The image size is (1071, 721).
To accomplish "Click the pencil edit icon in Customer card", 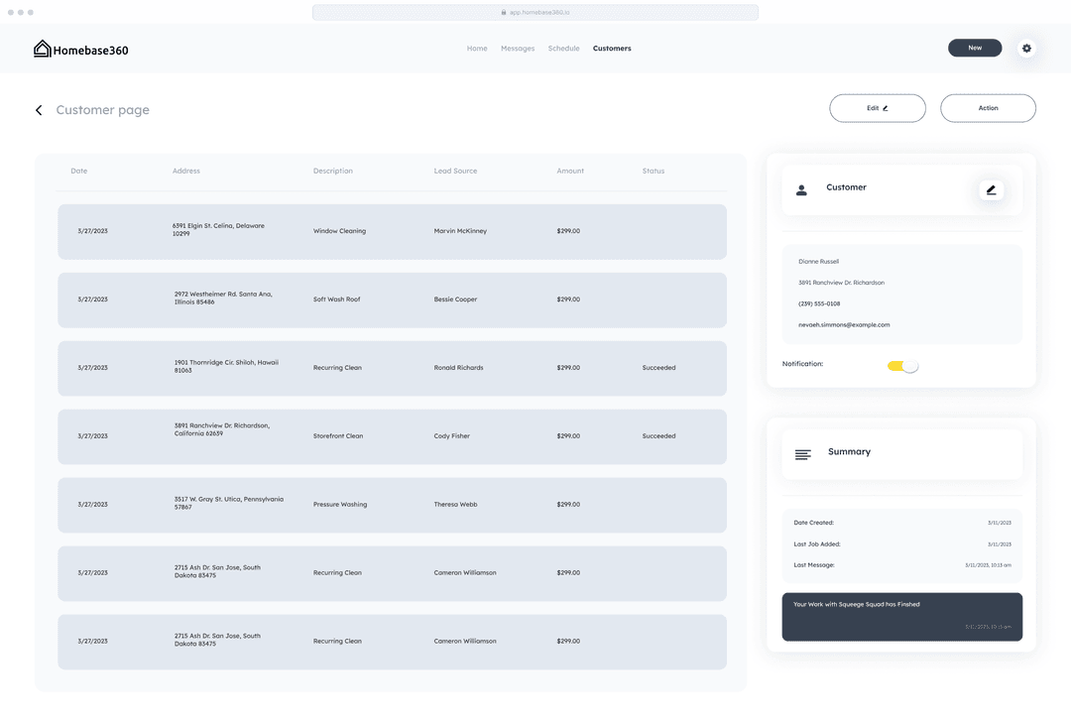I will 991,189.
